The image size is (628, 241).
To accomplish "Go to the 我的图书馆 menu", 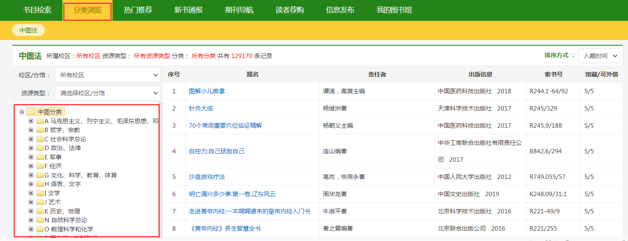I will 394,10.
